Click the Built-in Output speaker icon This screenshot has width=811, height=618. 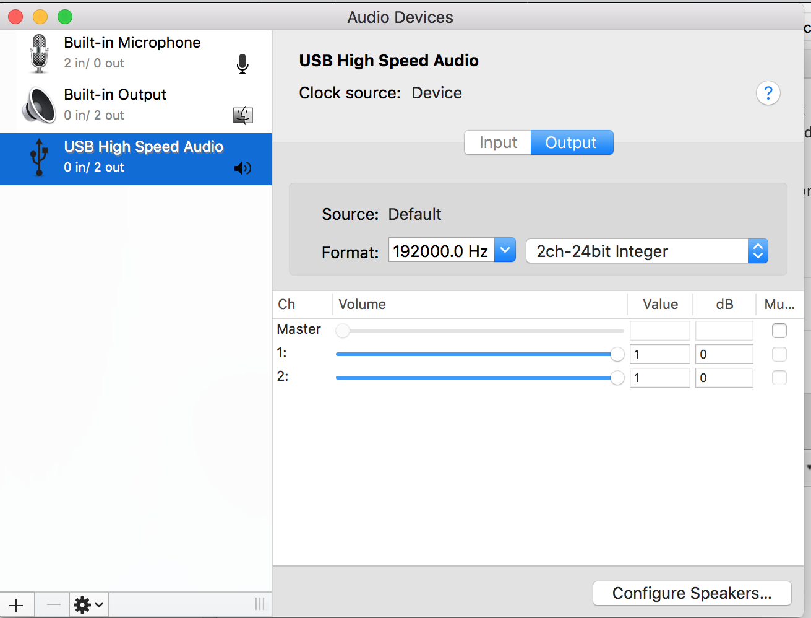pyautogui.click(x=39, y=105)
